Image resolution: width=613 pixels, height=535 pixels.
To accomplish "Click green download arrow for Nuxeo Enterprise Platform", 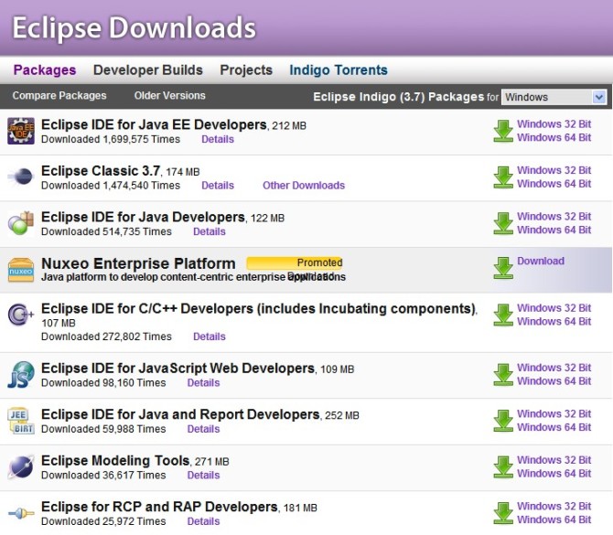I will 503,268.
